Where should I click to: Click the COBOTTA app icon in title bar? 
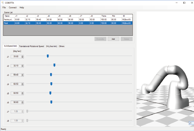click(x=3, y=3)
